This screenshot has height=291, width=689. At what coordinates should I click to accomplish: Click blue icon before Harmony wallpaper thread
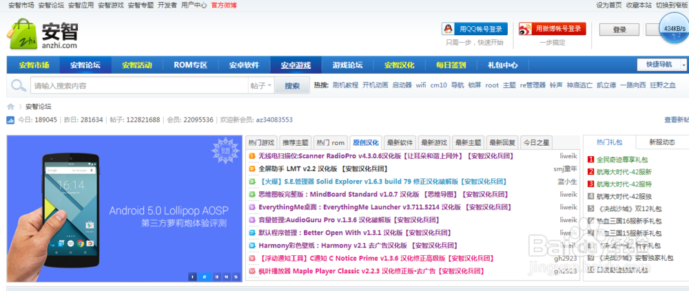coord(251,246)
